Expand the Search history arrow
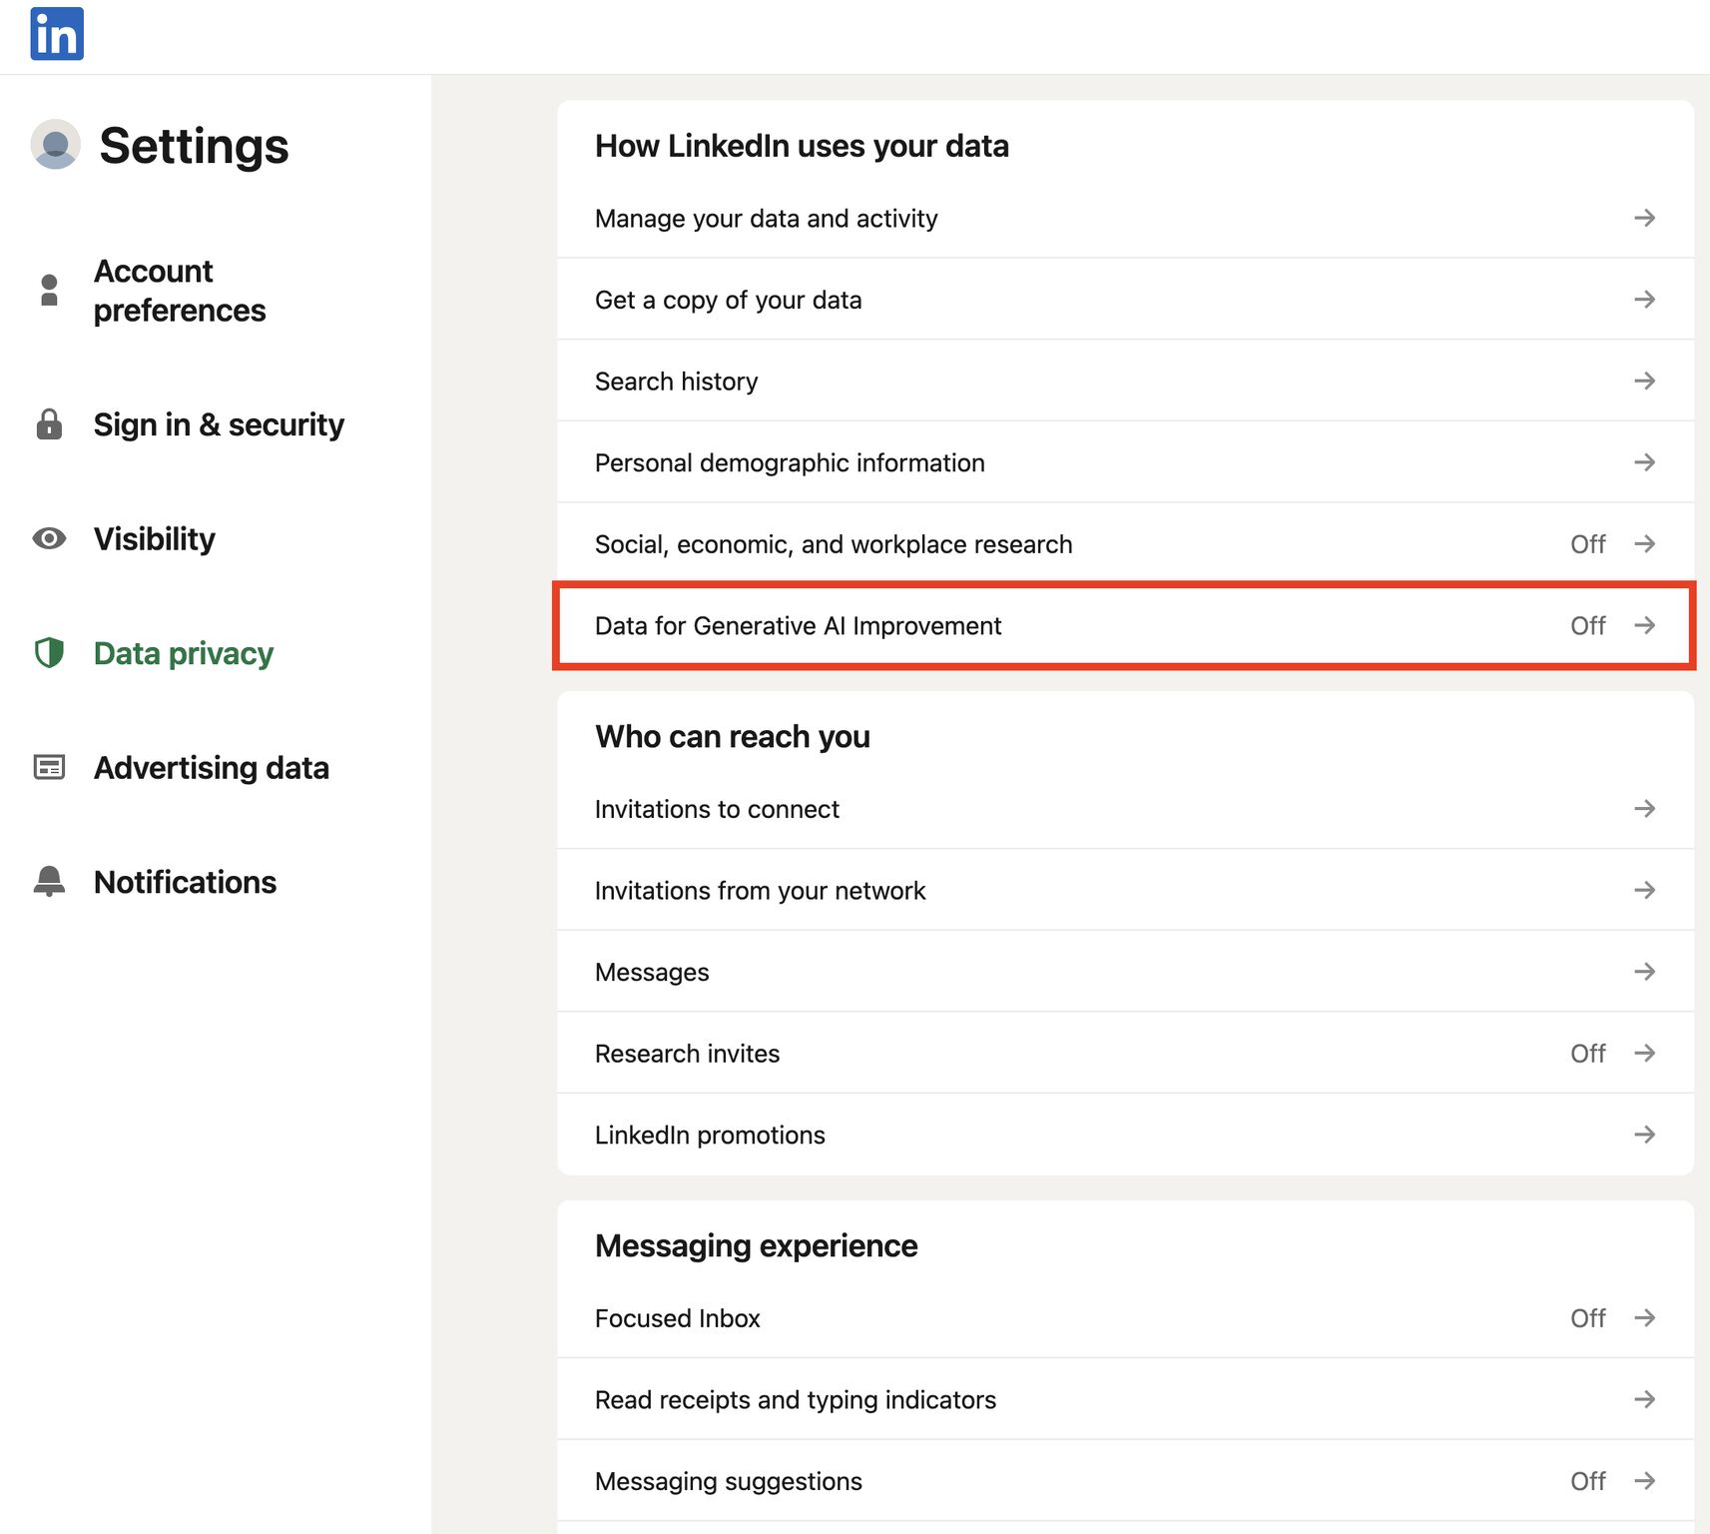The image size is (1710, 1534). 1644,382
